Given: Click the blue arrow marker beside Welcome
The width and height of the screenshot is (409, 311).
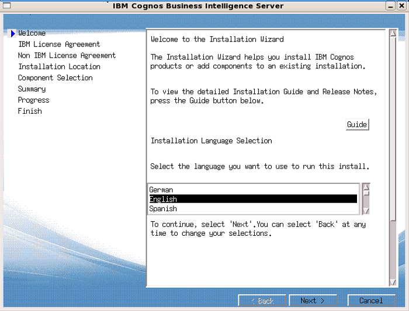Looking at the screenshot, I should pyautogui.click(x=13, y=33).
